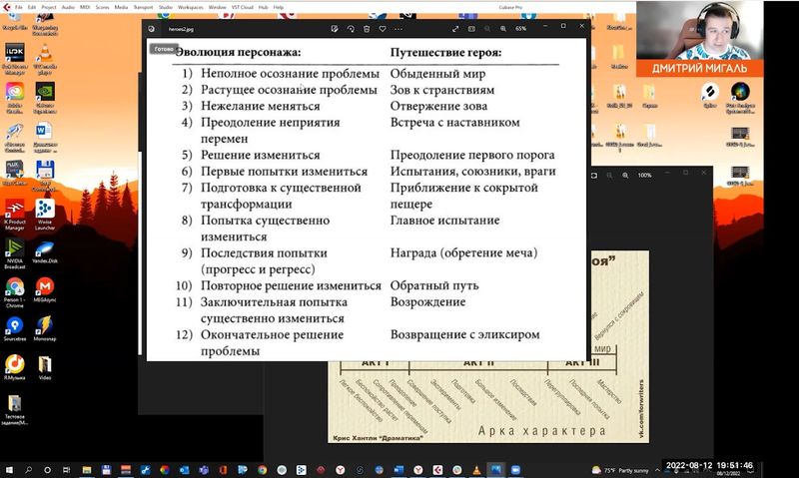799x478 pixels.
Task: Open the Transport menu in Cubase
Action: coord(143,7)
